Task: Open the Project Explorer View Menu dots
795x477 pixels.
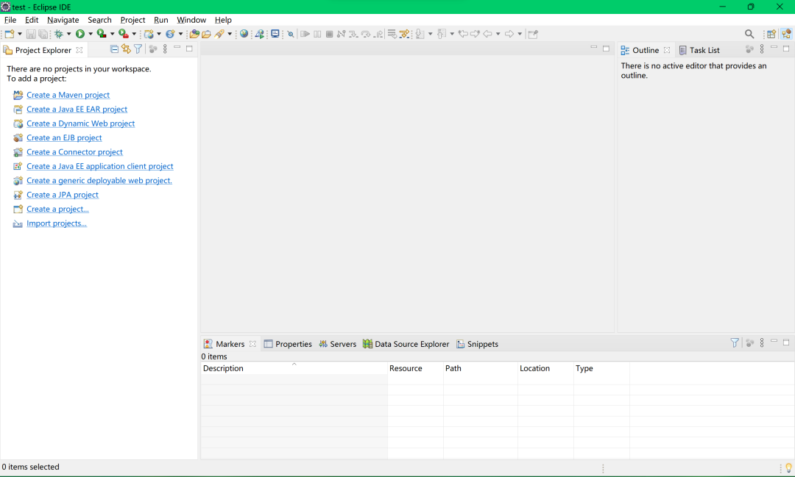Action: 165,49
